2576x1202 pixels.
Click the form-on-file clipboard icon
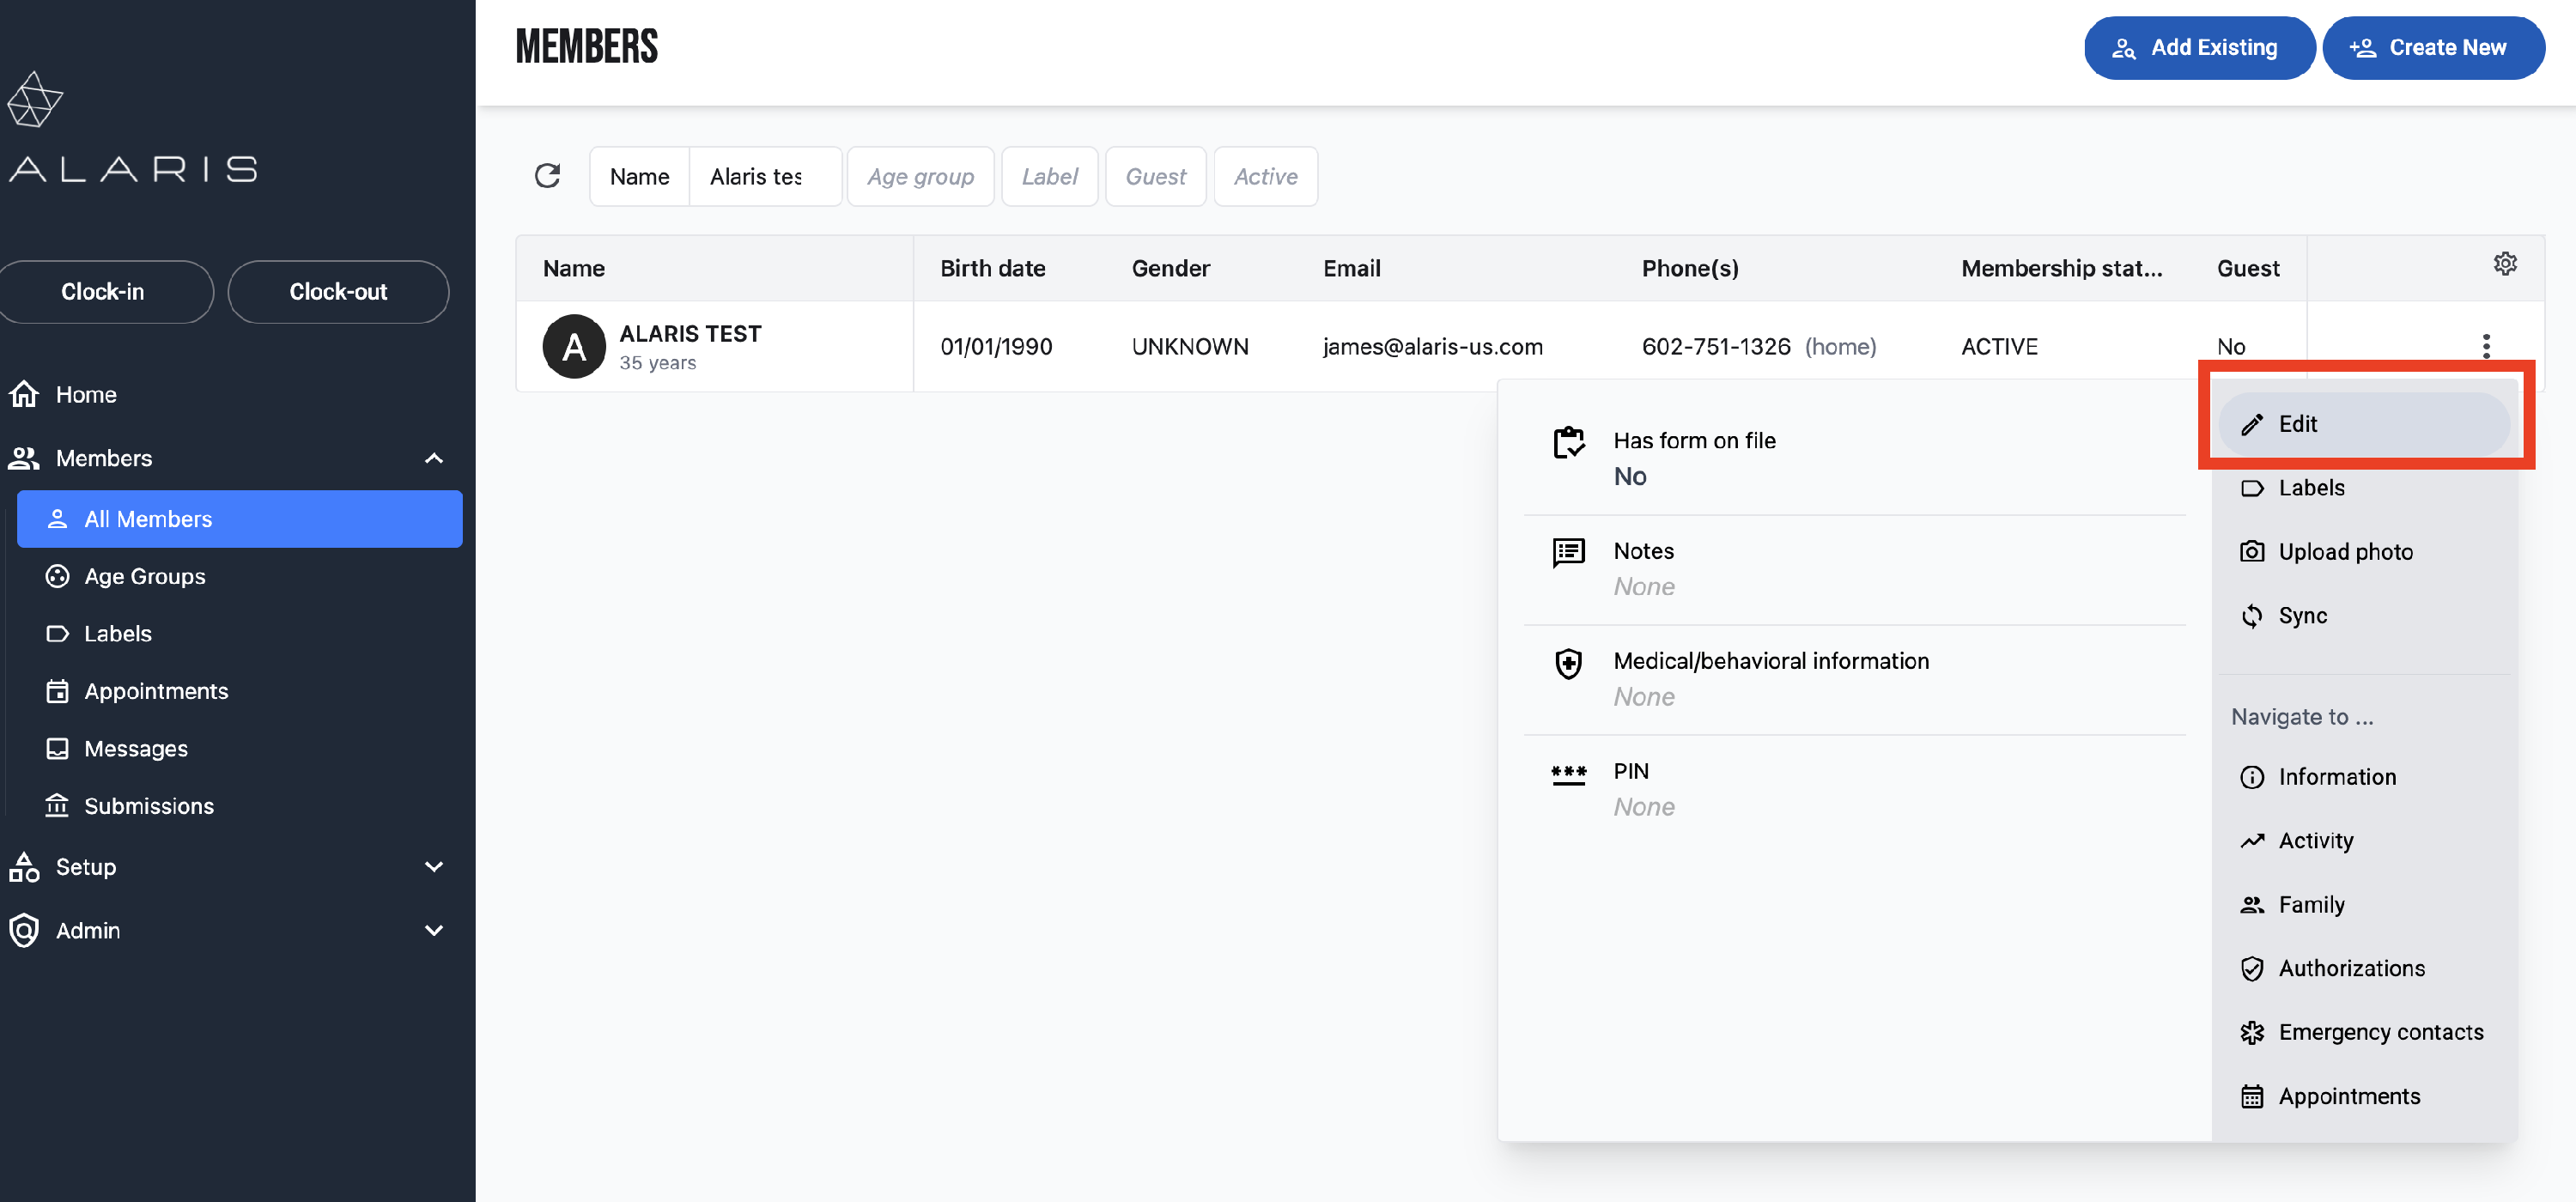(1568, 442)
